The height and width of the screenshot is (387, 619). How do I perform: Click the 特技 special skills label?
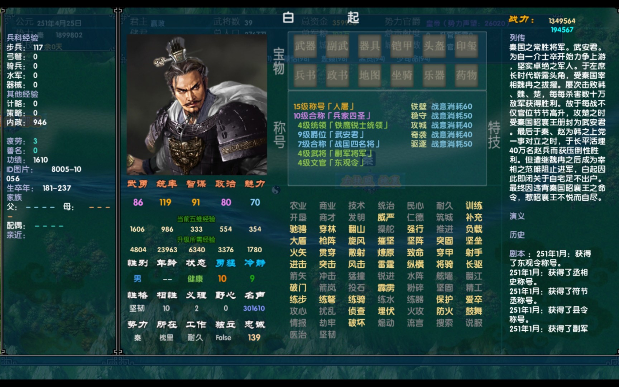[494, 135]
